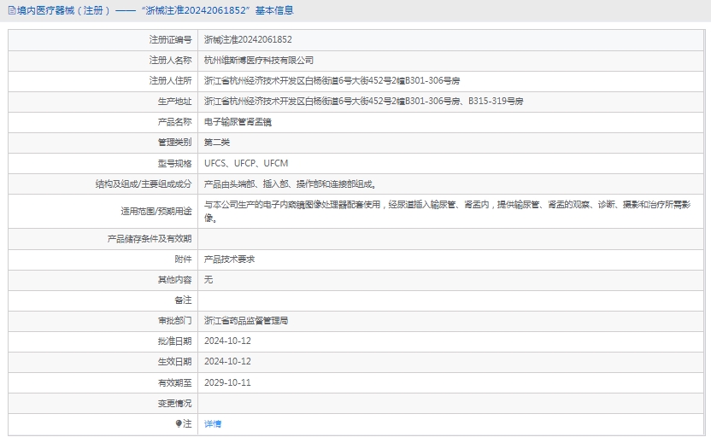The image size is (711, 443).
Task: Click the bullet icon beside the 注 label
Action: (x=179, y=423)
